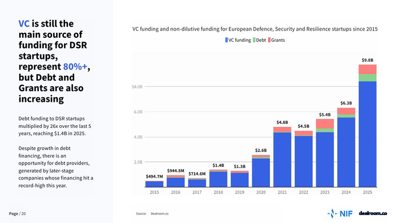Viewport: 396px width, 223px height.
Task: Click the chart title text
Action: pos(255,29)
